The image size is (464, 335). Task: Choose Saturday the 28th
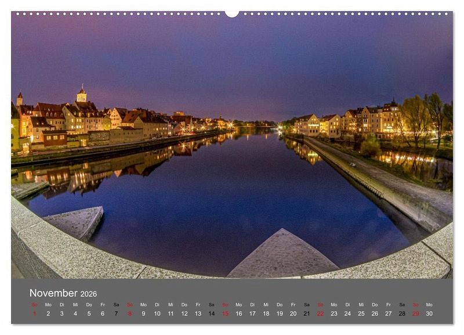click(402, 314)
